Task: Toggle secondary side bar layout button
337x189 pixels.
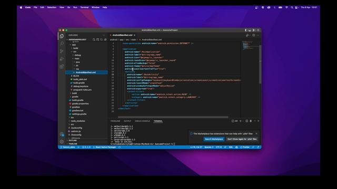Action: [253, 30]
